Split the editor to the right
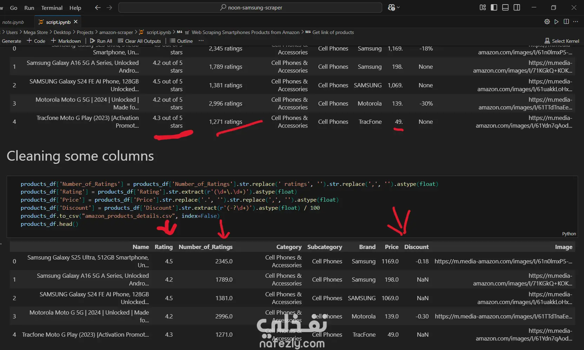This screenshot has height=350, width=584. (566, 22)
